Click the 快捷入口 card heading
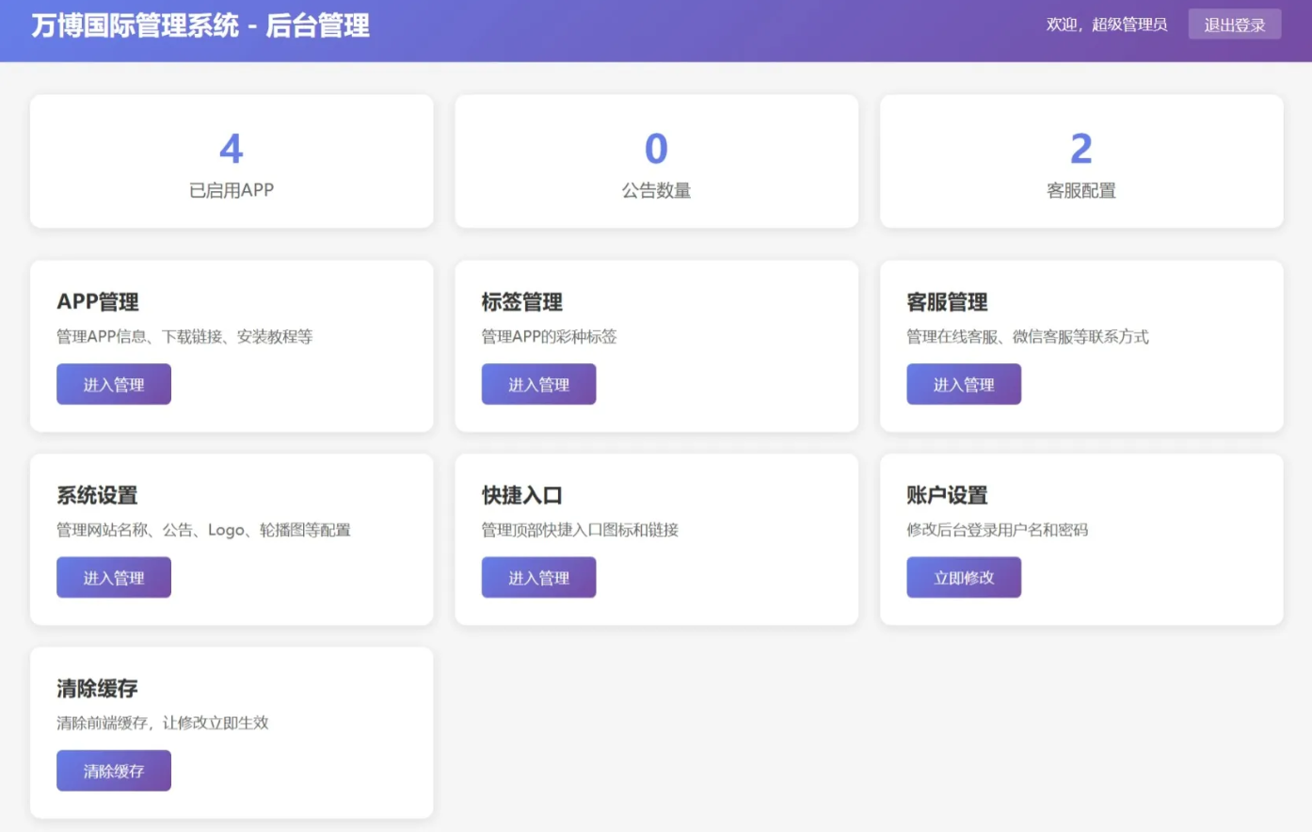Image resolution: width=1312 pixels, height=832 pixels. tap(522, 495)
